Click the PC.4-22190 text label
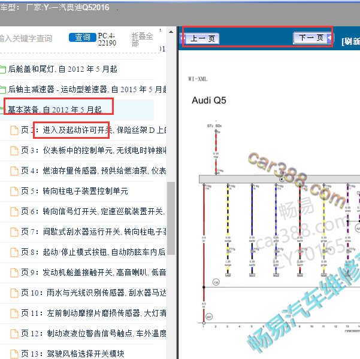 (107, 39)
